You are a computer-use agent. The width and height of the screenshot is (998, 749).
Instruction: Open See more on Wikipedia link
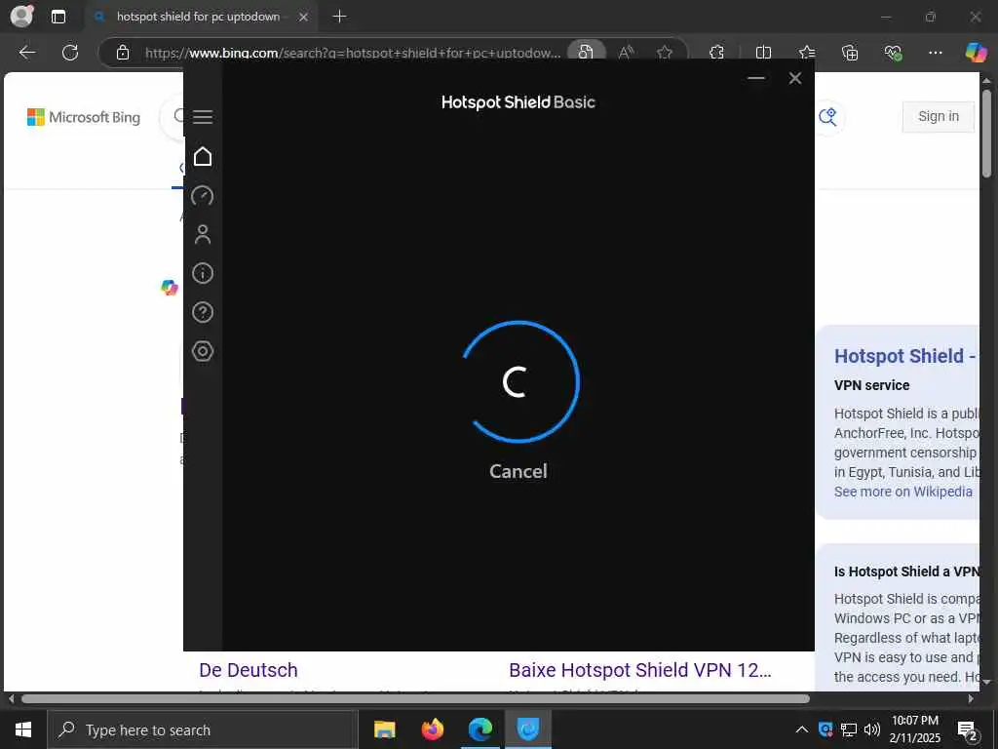903,492
